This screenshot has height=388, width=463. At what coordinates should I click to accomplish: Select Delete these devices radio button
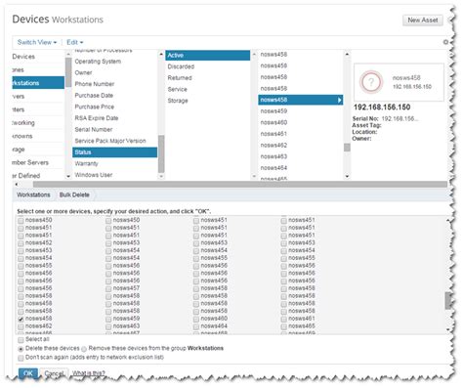(21, 349)
